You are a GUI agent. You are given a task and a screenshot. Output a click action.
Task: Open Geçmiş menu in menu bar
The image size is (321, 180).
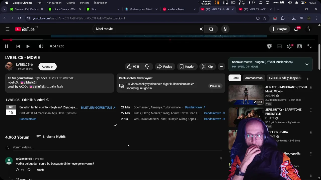(71, 3)
